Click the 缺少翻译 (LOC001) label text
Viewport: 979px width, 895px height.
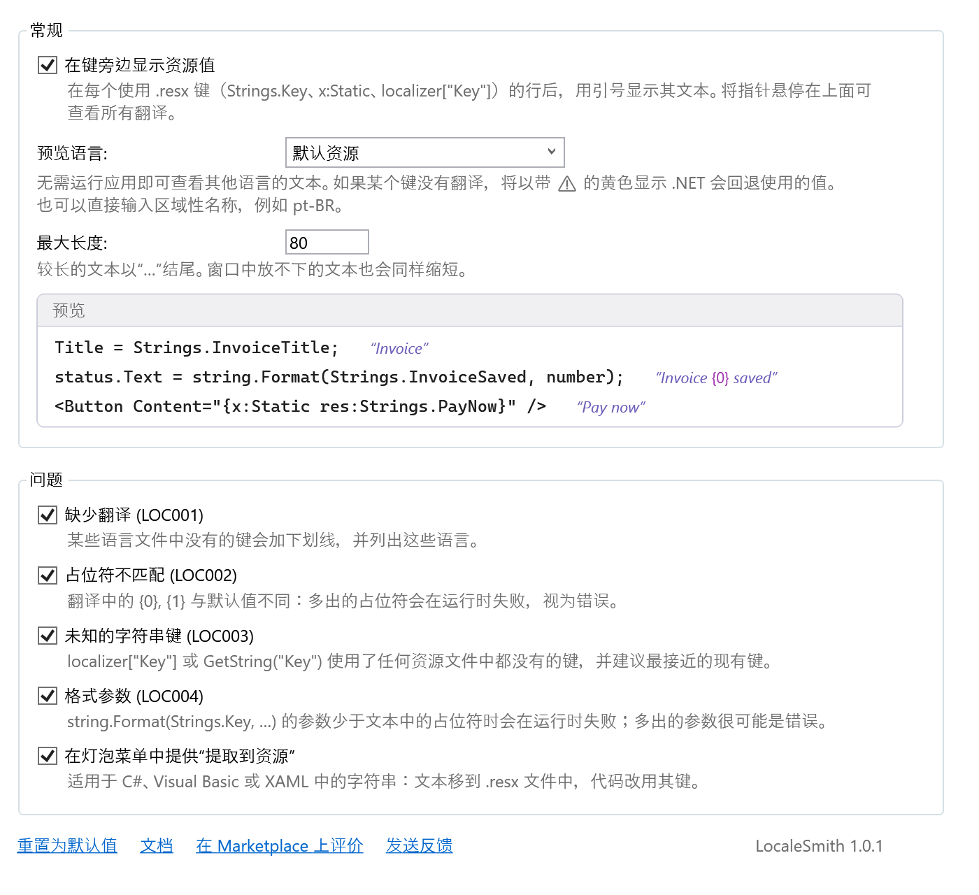pyautogui.click(x=134, y=515)
